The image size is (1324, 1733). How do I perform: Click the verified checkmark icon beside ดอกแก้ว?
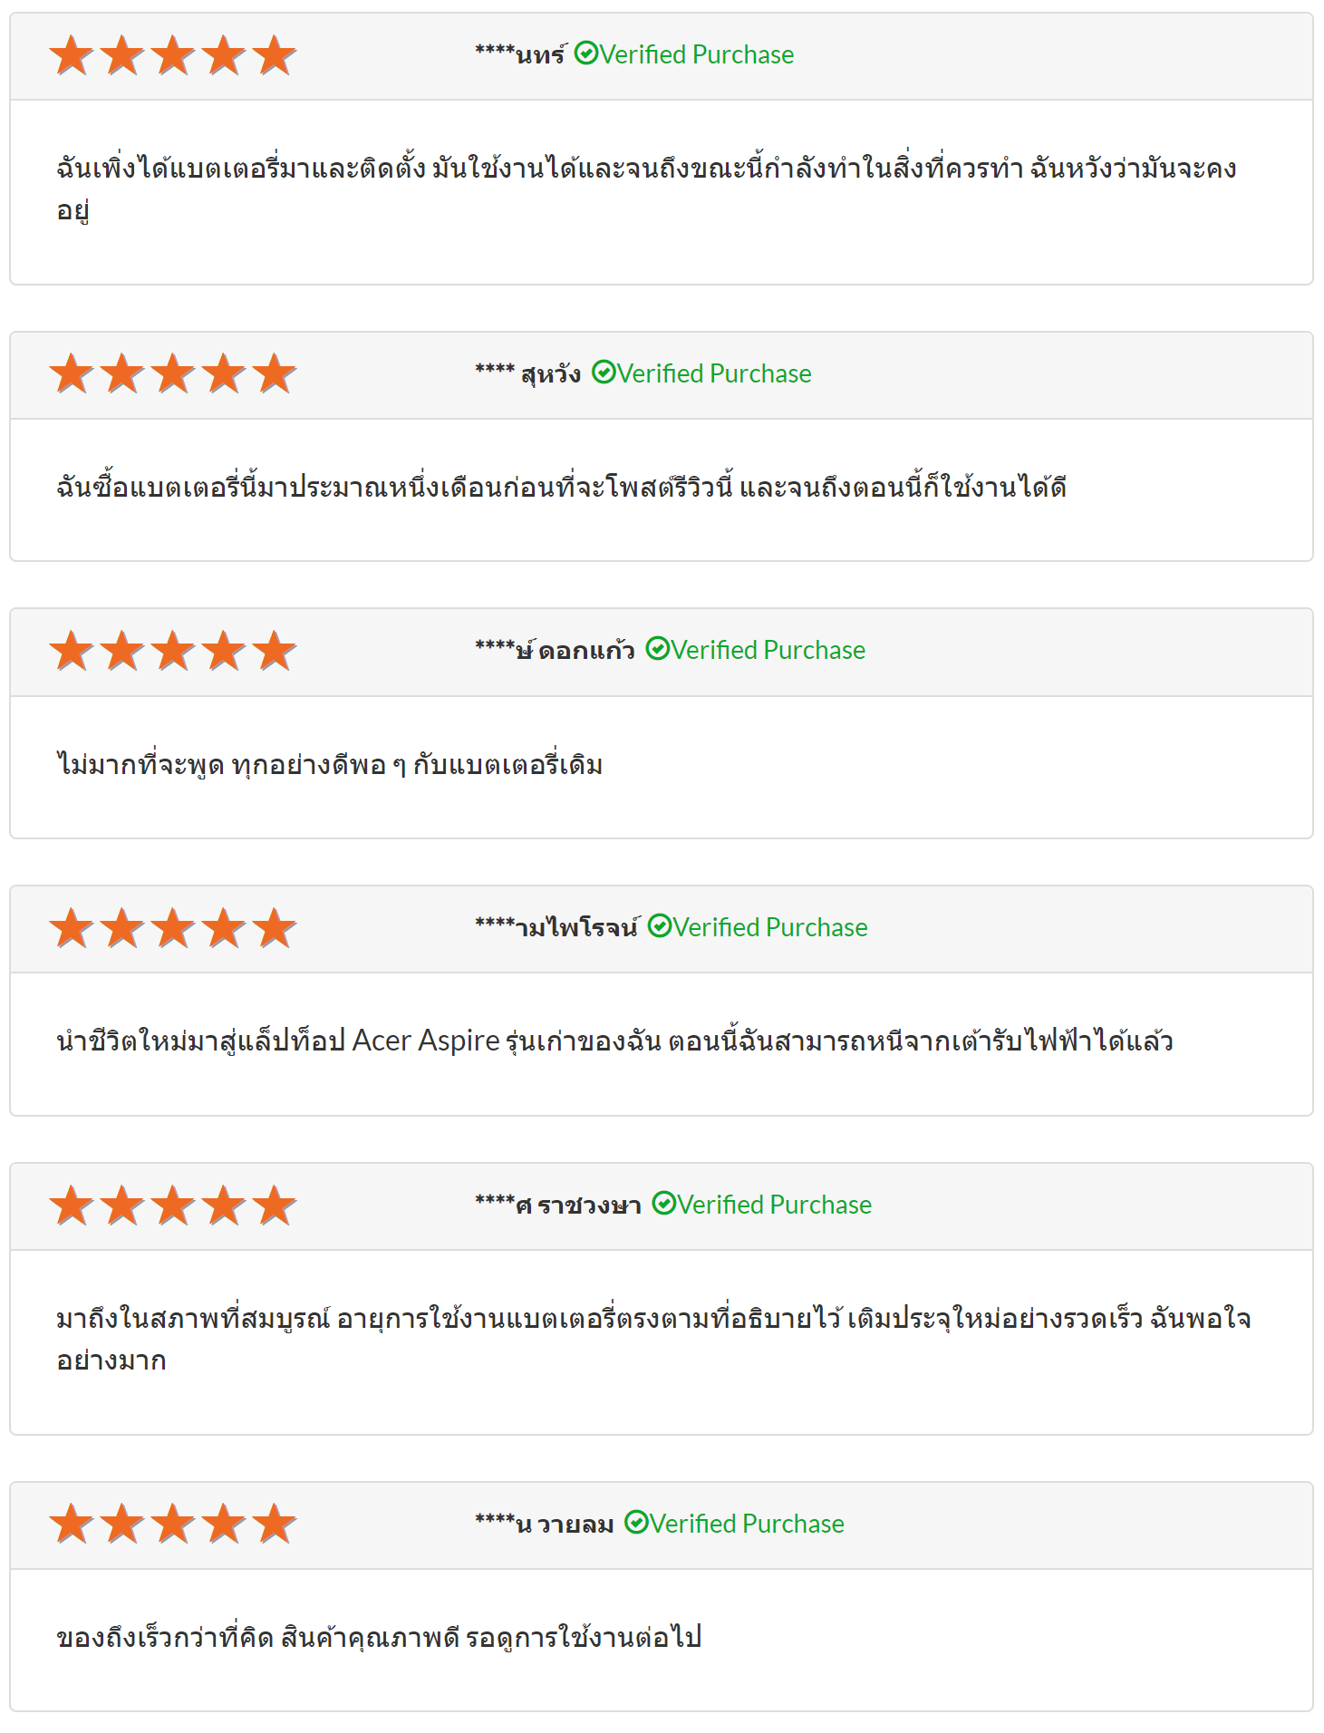(x=658, y=649)
